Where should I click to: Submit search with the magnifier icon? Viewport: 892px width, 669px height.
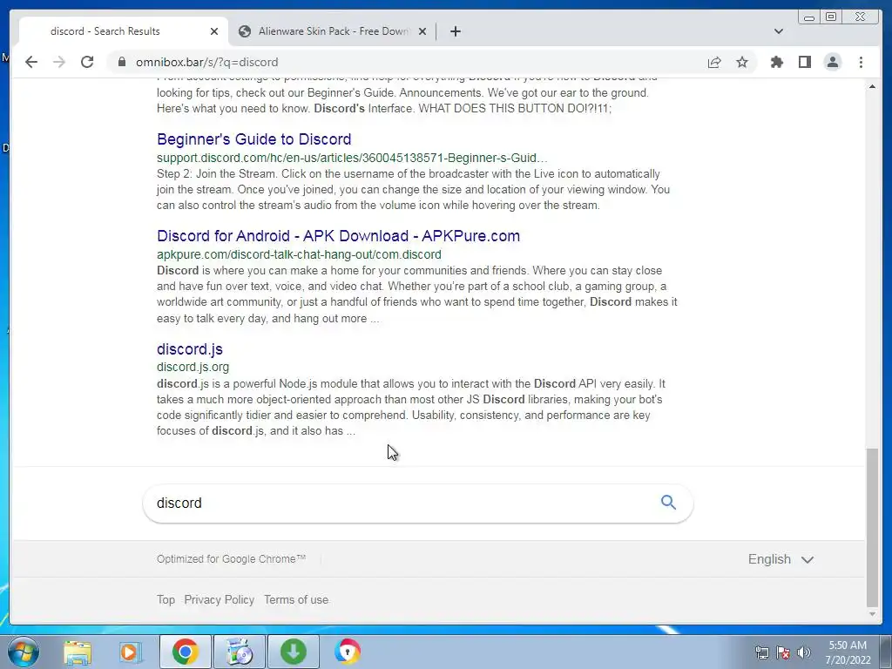[668, 503]
